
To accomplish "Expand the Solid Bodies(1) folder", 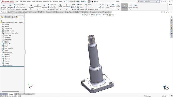I will (1, 31).
